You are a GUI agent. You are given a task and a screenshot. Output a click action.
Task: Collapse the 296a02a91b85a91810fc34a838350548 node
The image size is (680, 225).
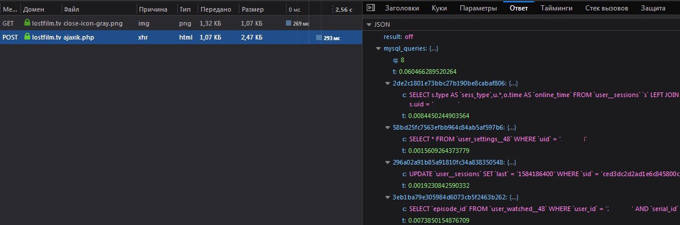pos(388,163)
